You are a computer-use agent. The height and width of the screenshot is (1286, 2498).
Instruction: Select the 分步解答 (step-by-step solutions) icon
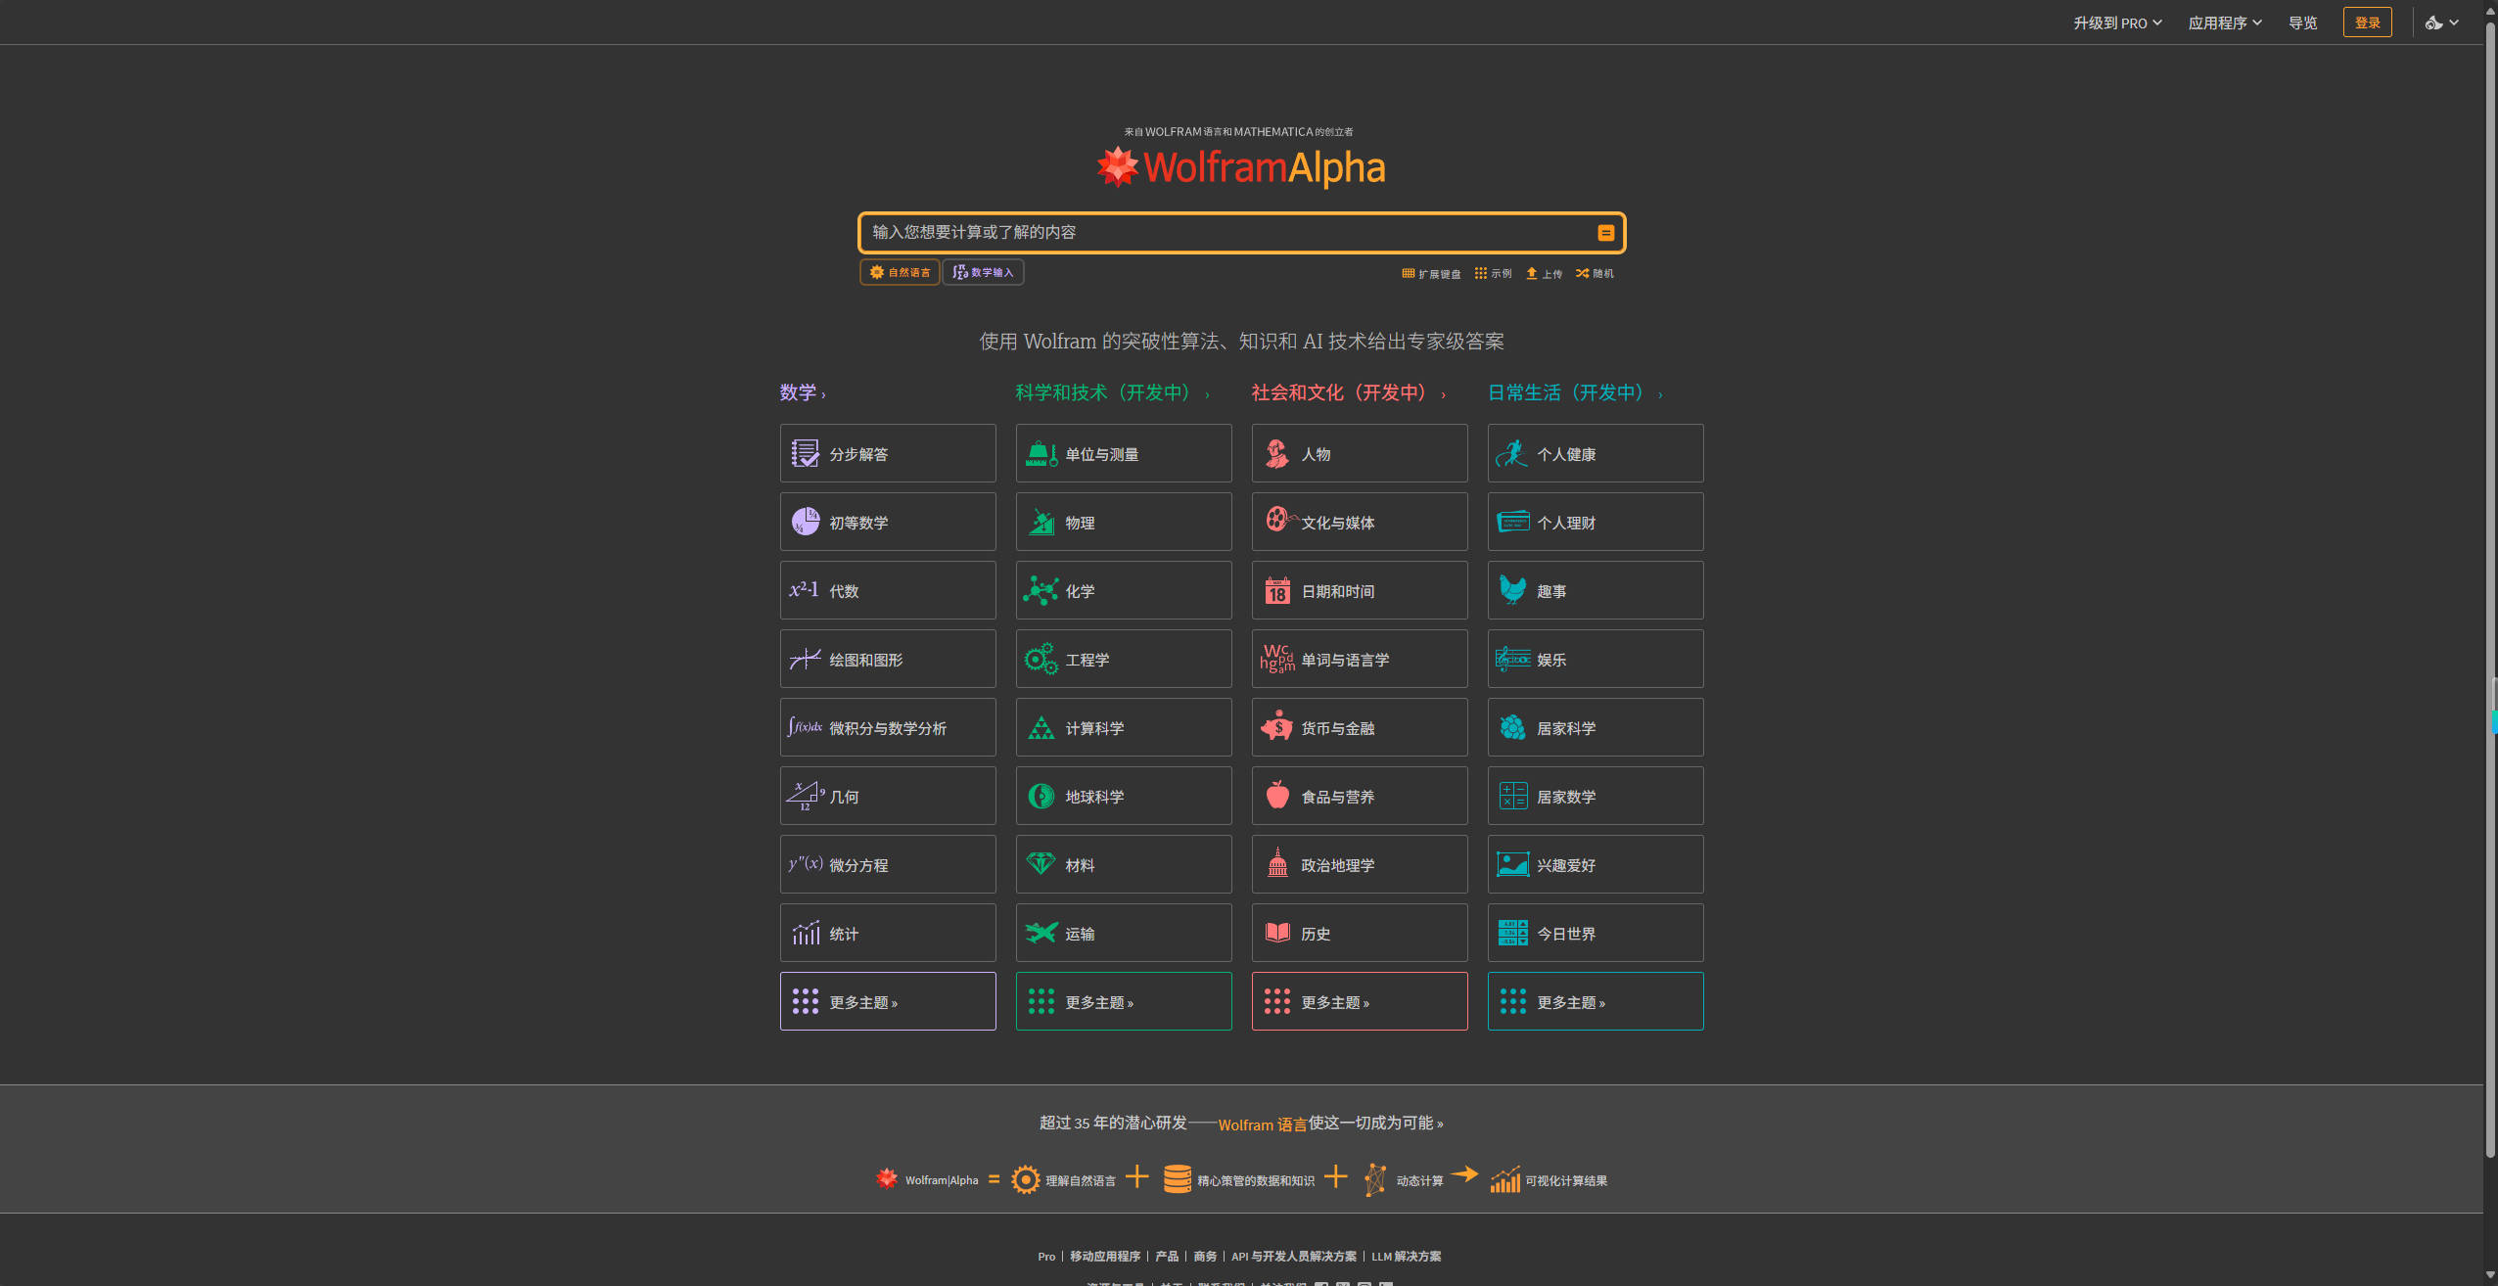(x=803, y=452)
